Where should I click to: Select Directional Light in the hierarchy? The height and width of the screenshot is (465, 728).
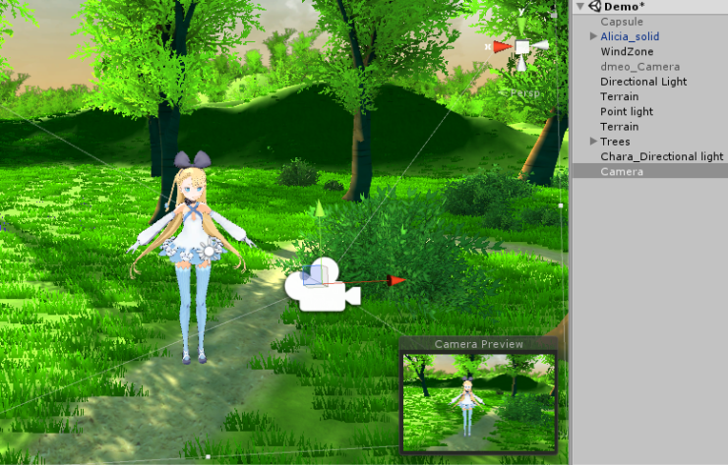click(x=643, y=82)
